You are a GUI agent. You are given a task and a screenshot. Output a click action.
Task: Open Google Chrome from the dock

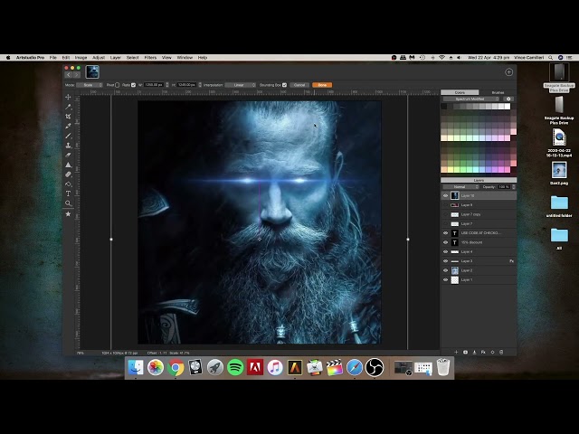pyautogui.click(x=176, y=367)
